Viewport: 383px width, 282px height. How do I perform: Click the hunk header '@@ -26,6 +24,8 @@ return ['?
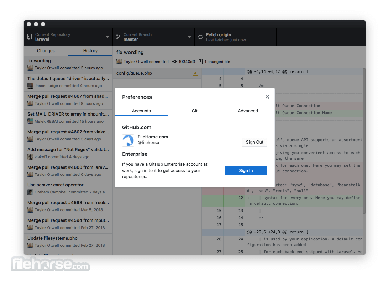[278, 232]
